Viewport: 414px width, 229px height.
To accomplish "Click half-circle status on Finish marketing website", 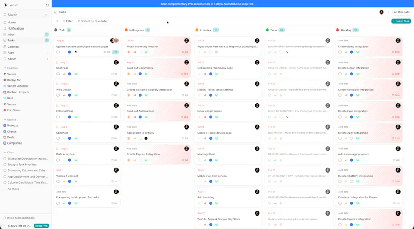I will click(128, 52).
